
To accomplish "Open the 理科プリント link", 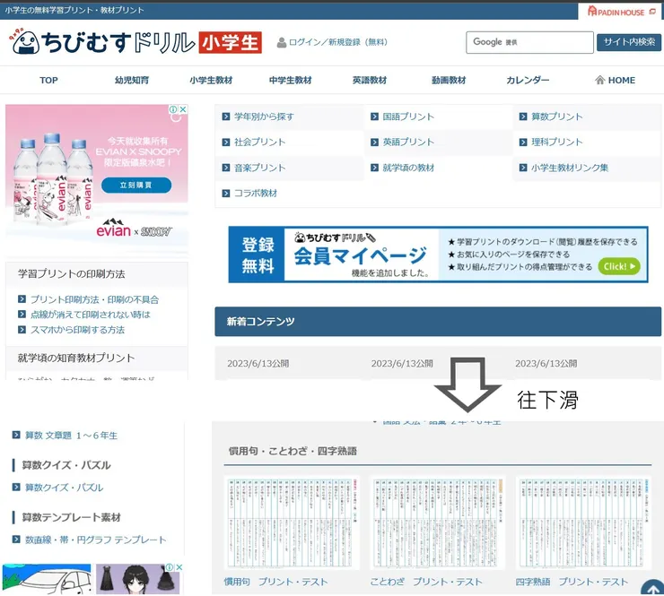I will tap(557, 143).
